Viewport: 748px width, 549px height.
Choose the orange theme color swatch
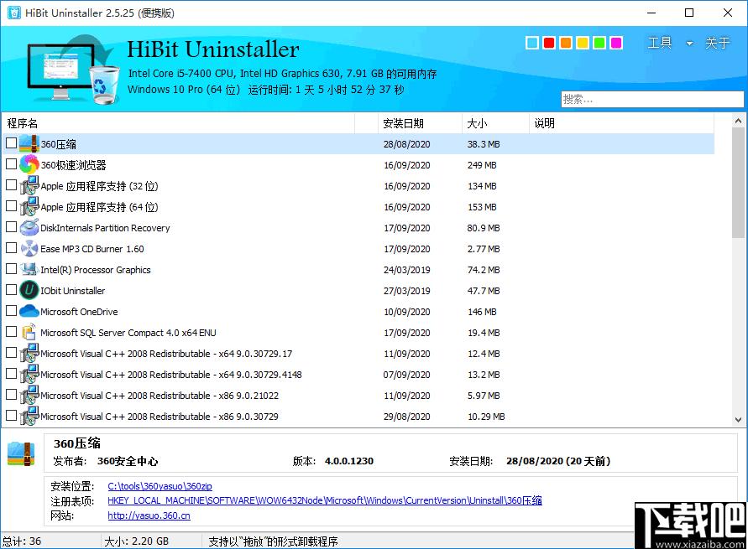click(566, 43)
